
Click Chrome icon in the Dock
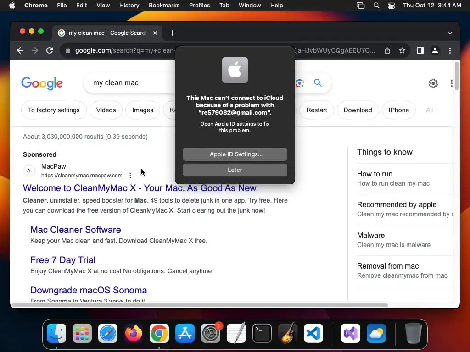159,333
